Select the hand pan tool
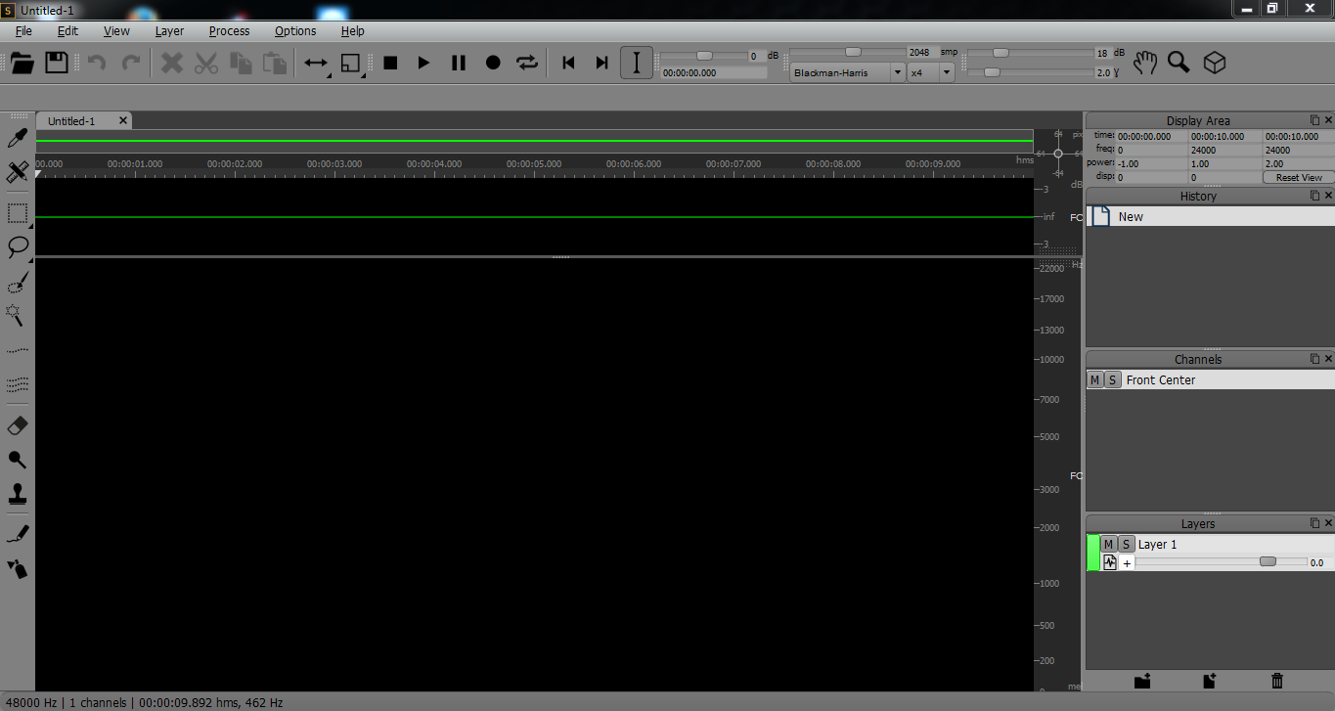Viewport: 1335px width, 711px height. point(1145,63)
